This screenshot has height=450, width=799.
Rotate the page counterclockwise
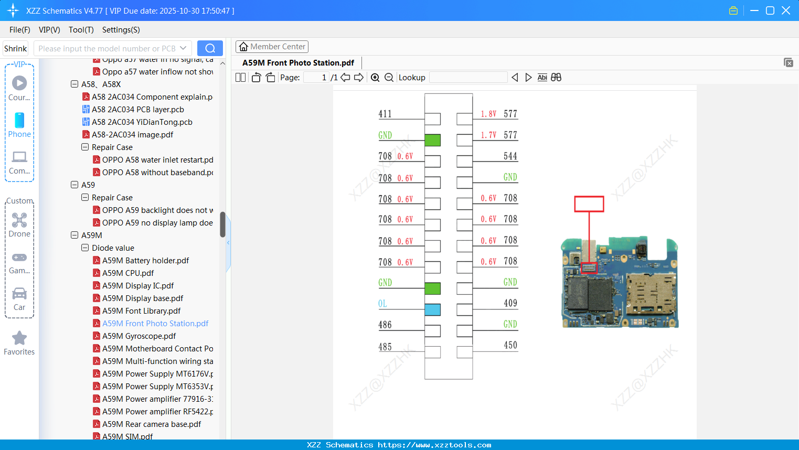(256, 78)
